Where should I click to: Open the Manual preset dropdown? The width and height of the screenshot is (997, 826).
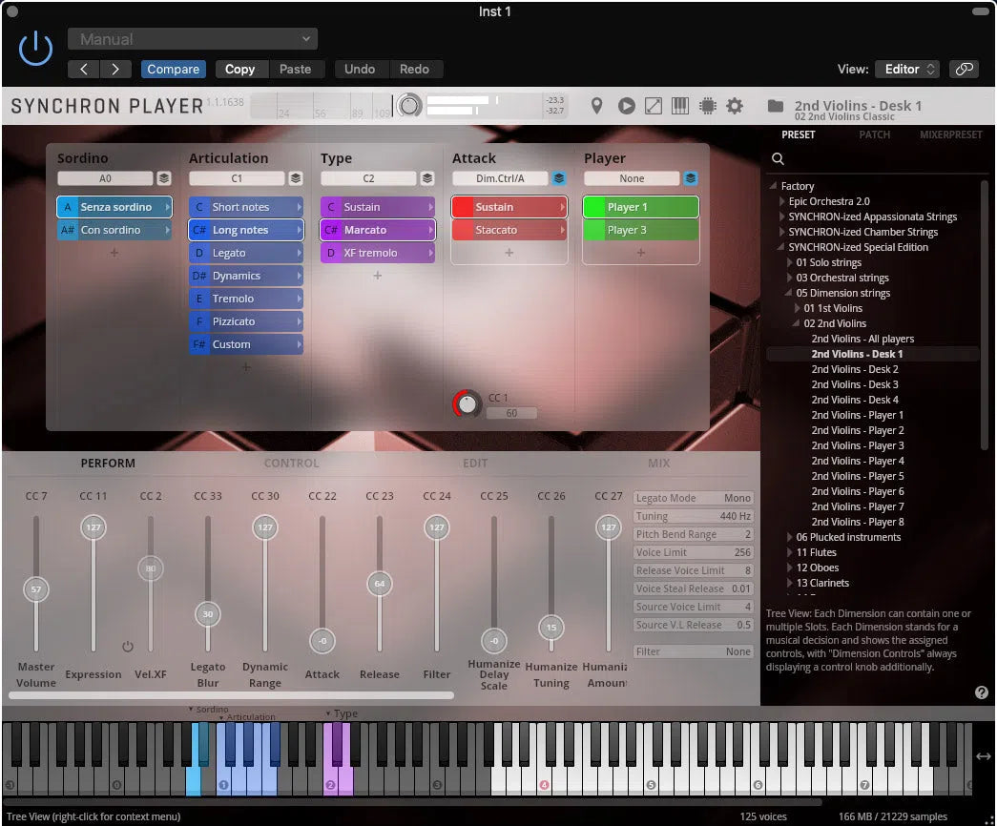(192, 38)
